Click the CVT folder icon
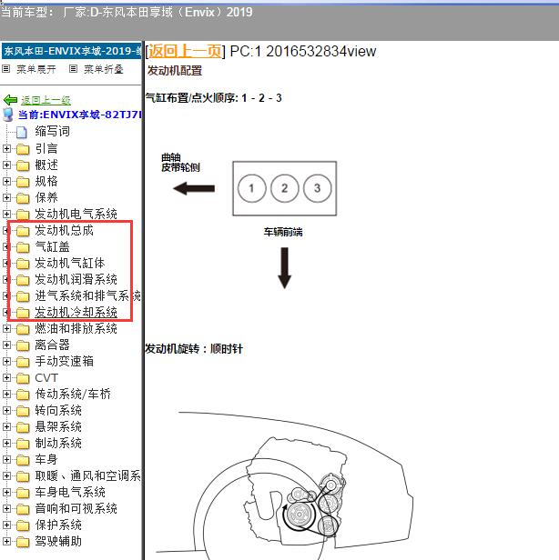This screenshot has width=559, height=560. [x=23, y=378]
